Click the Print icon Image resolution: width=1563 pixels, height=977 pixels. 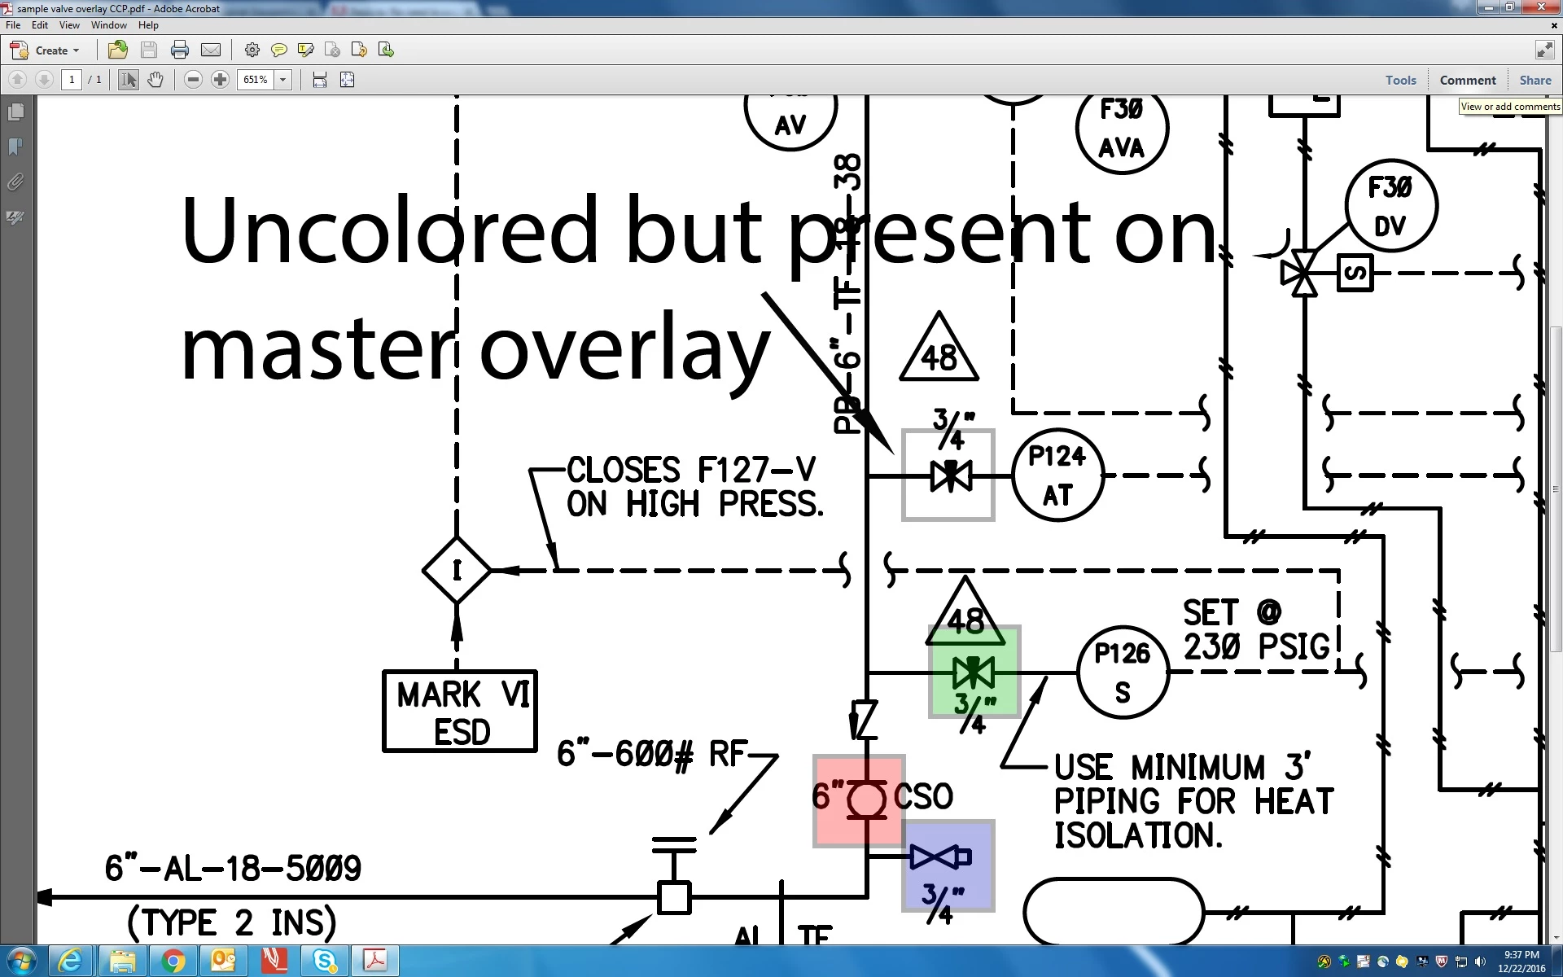pos(180,50)
